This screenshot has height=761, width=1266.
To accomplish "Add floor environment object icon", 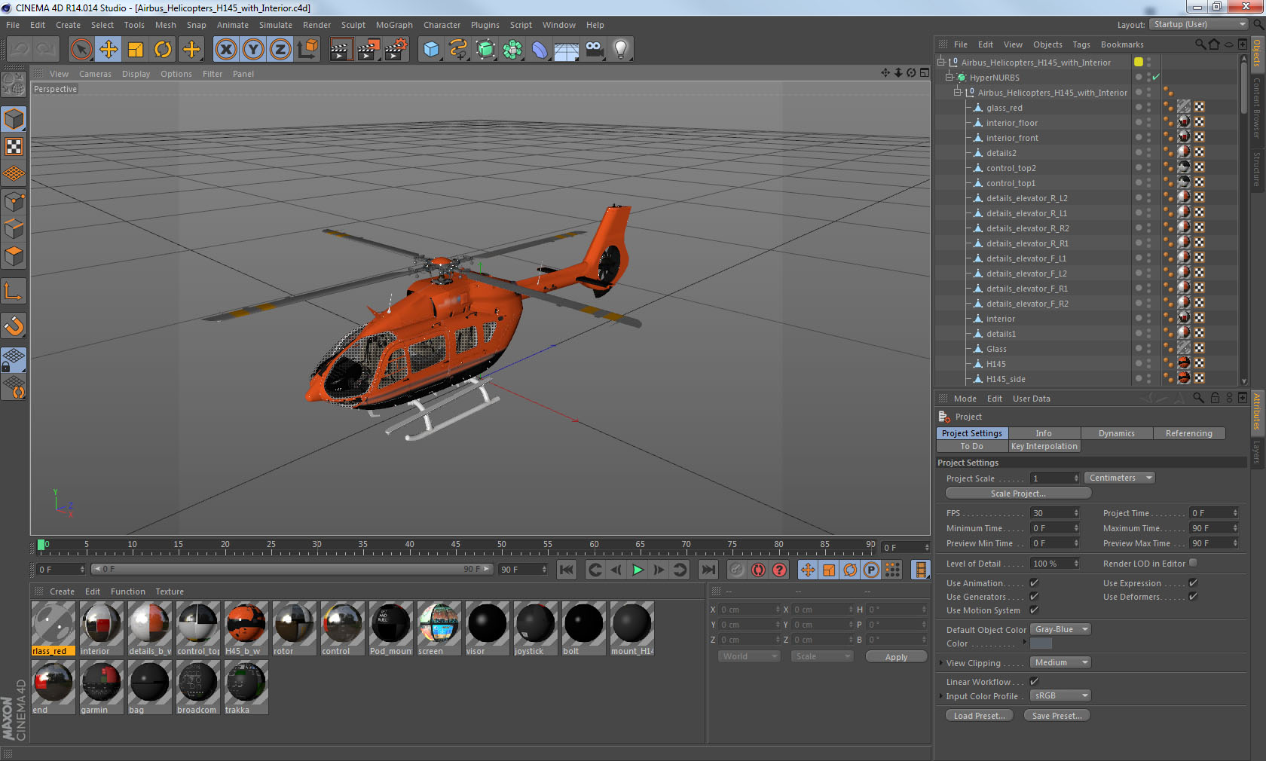I will click(567, 50).
